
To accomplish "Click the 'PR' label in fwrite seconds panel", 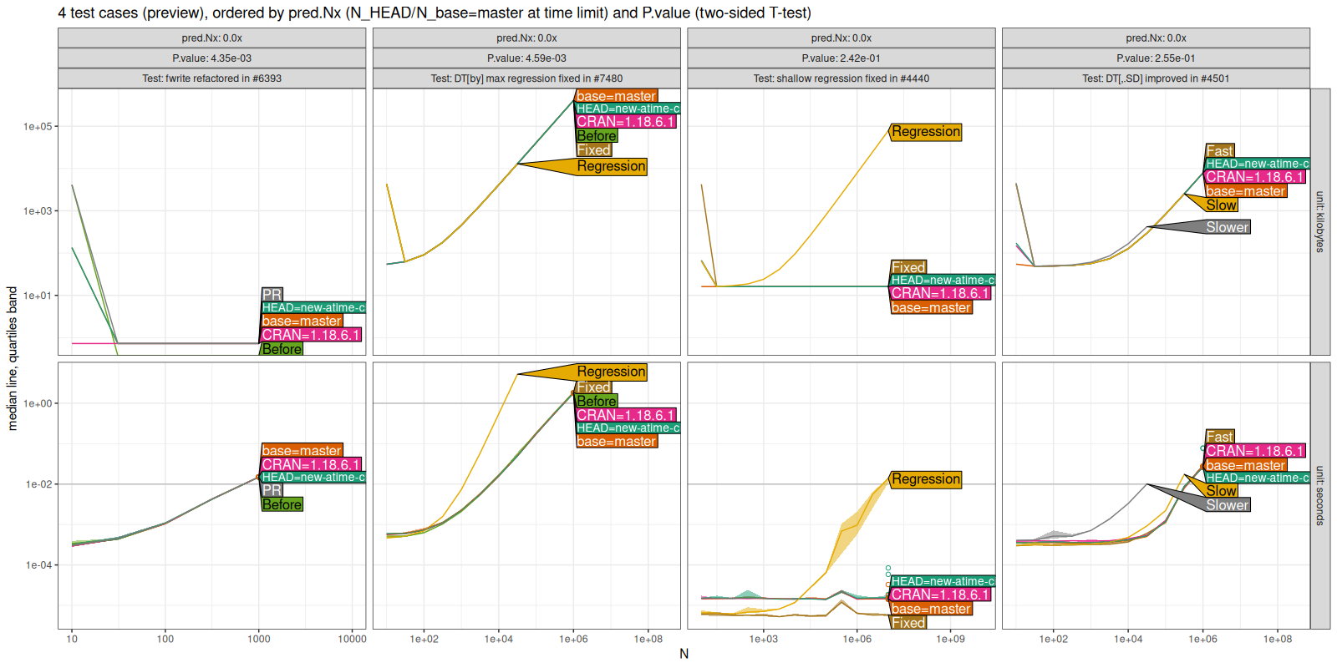I will (272, 491).
